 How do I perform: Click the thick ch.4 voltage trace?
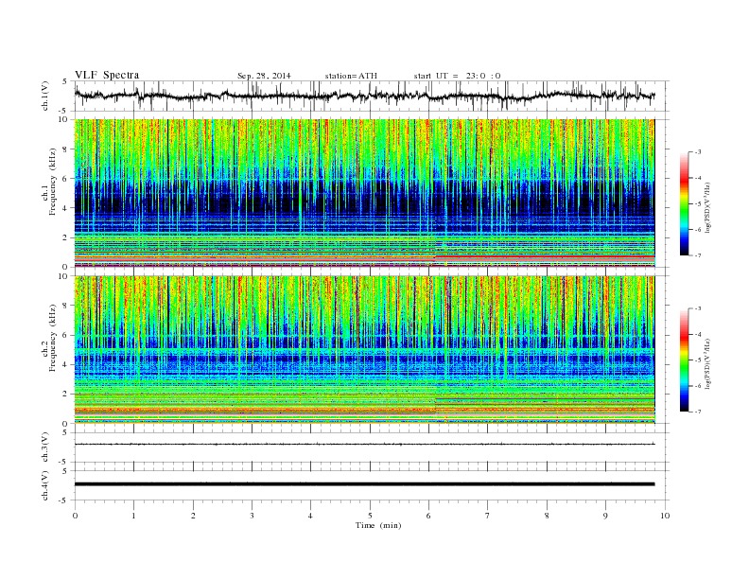[364, 484]
